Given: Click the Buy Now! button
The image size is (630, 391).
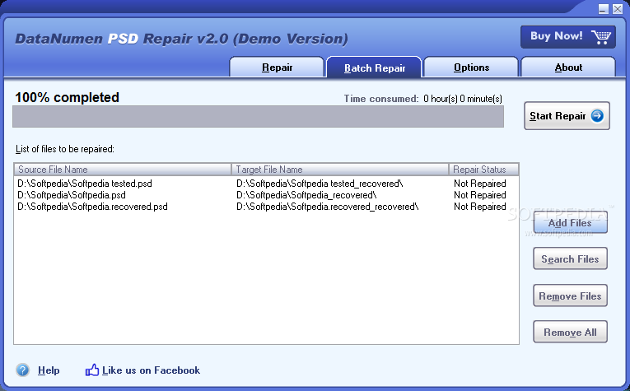Looking at the screenshot, I should point(568,37).
